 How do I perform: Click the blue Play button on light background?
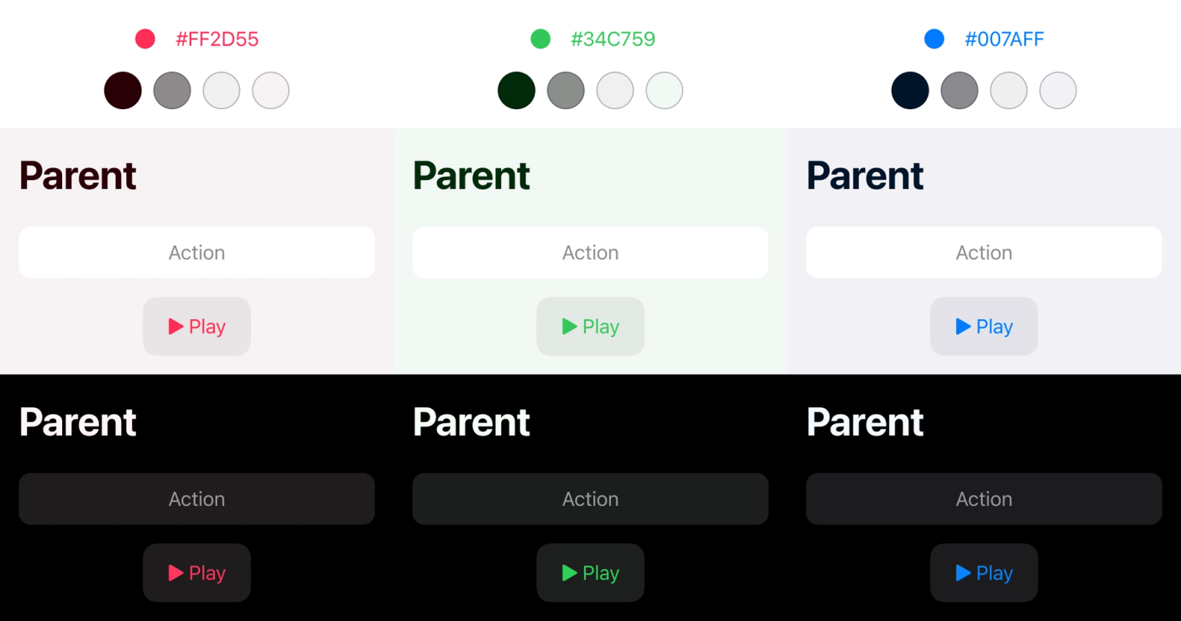984,327
